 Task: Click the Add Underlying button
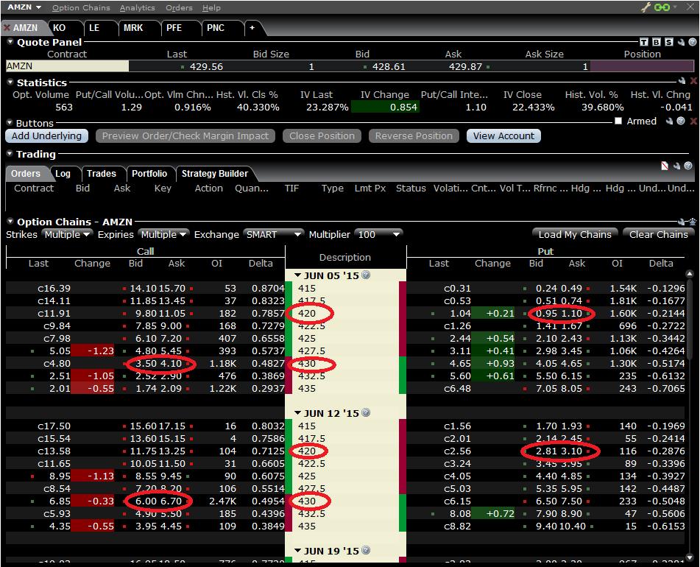pyautogui.click(x=46, y=135)
